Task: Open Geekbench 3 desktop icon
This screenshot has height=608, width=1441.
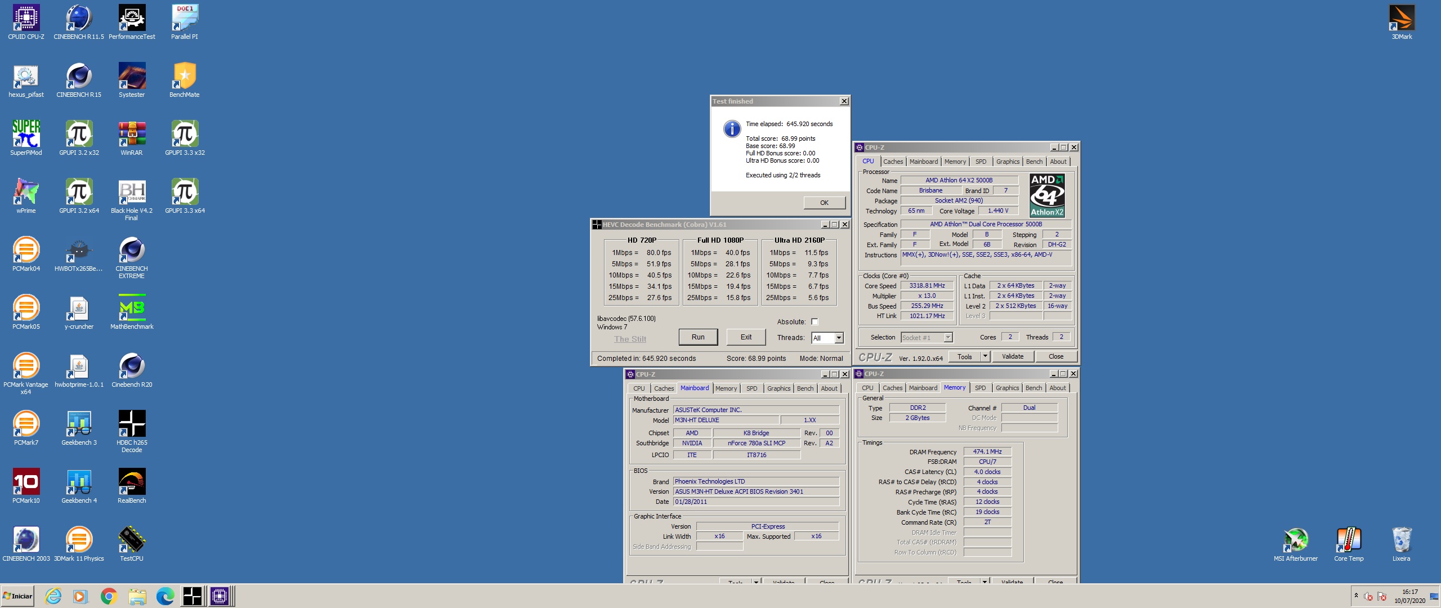Action: click(79, 428)
